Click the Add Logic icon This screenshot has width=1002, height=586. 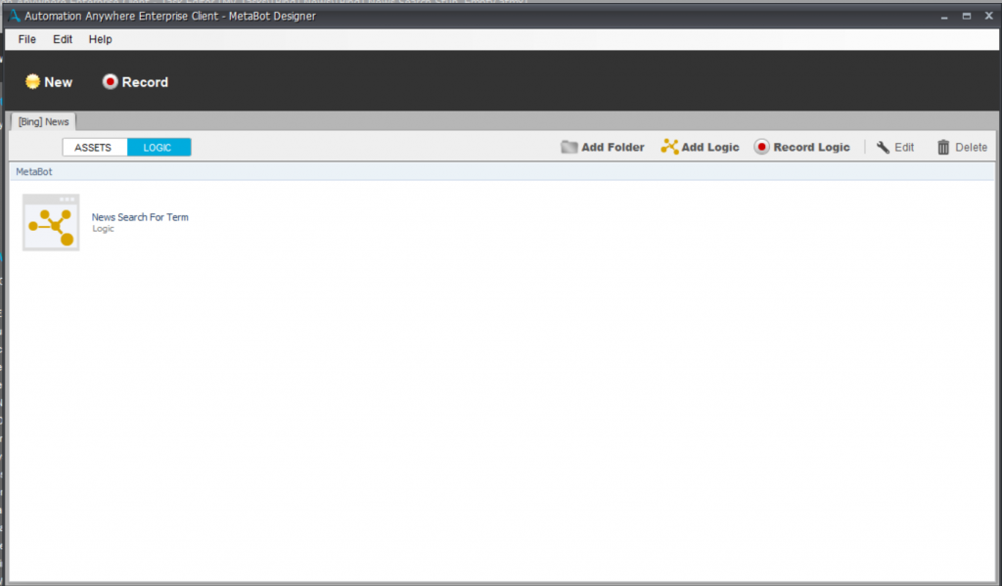tap(669, 147)
